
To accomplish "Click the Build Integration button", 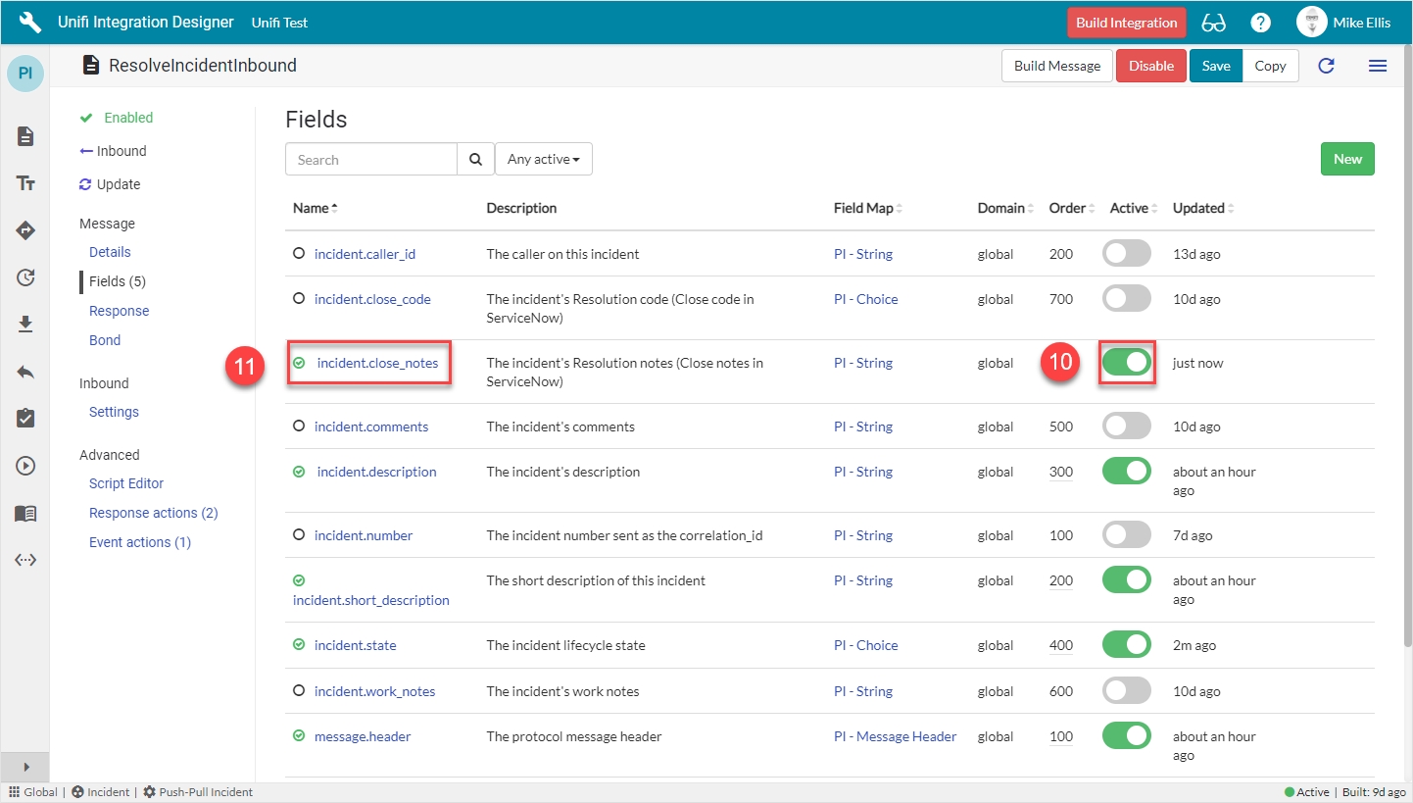I will tap(1126, 23).
